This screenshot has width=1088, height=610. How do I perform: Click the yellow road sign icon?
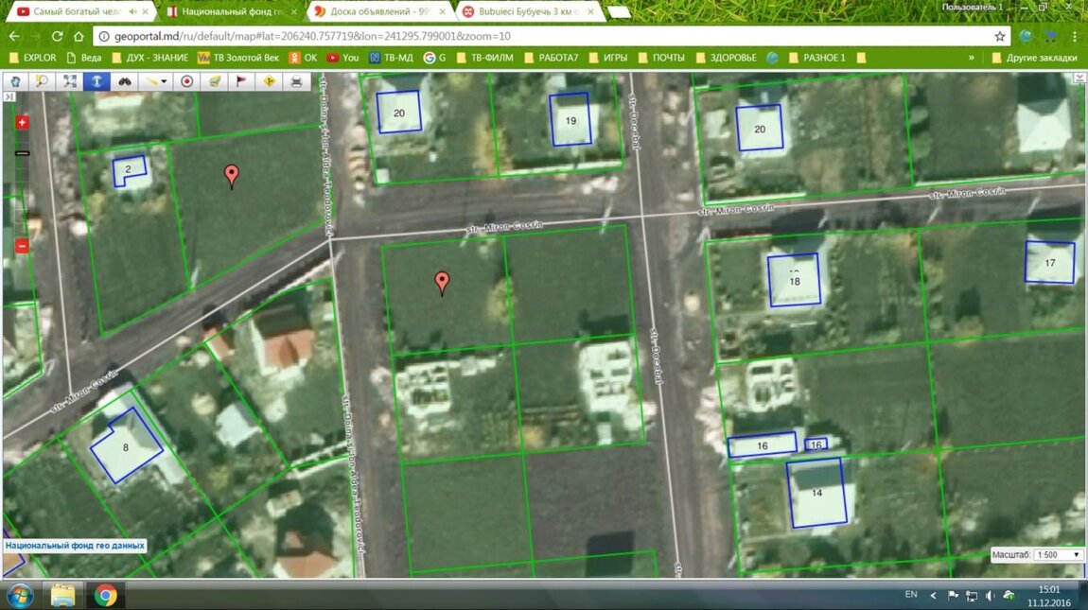(268, 81)
